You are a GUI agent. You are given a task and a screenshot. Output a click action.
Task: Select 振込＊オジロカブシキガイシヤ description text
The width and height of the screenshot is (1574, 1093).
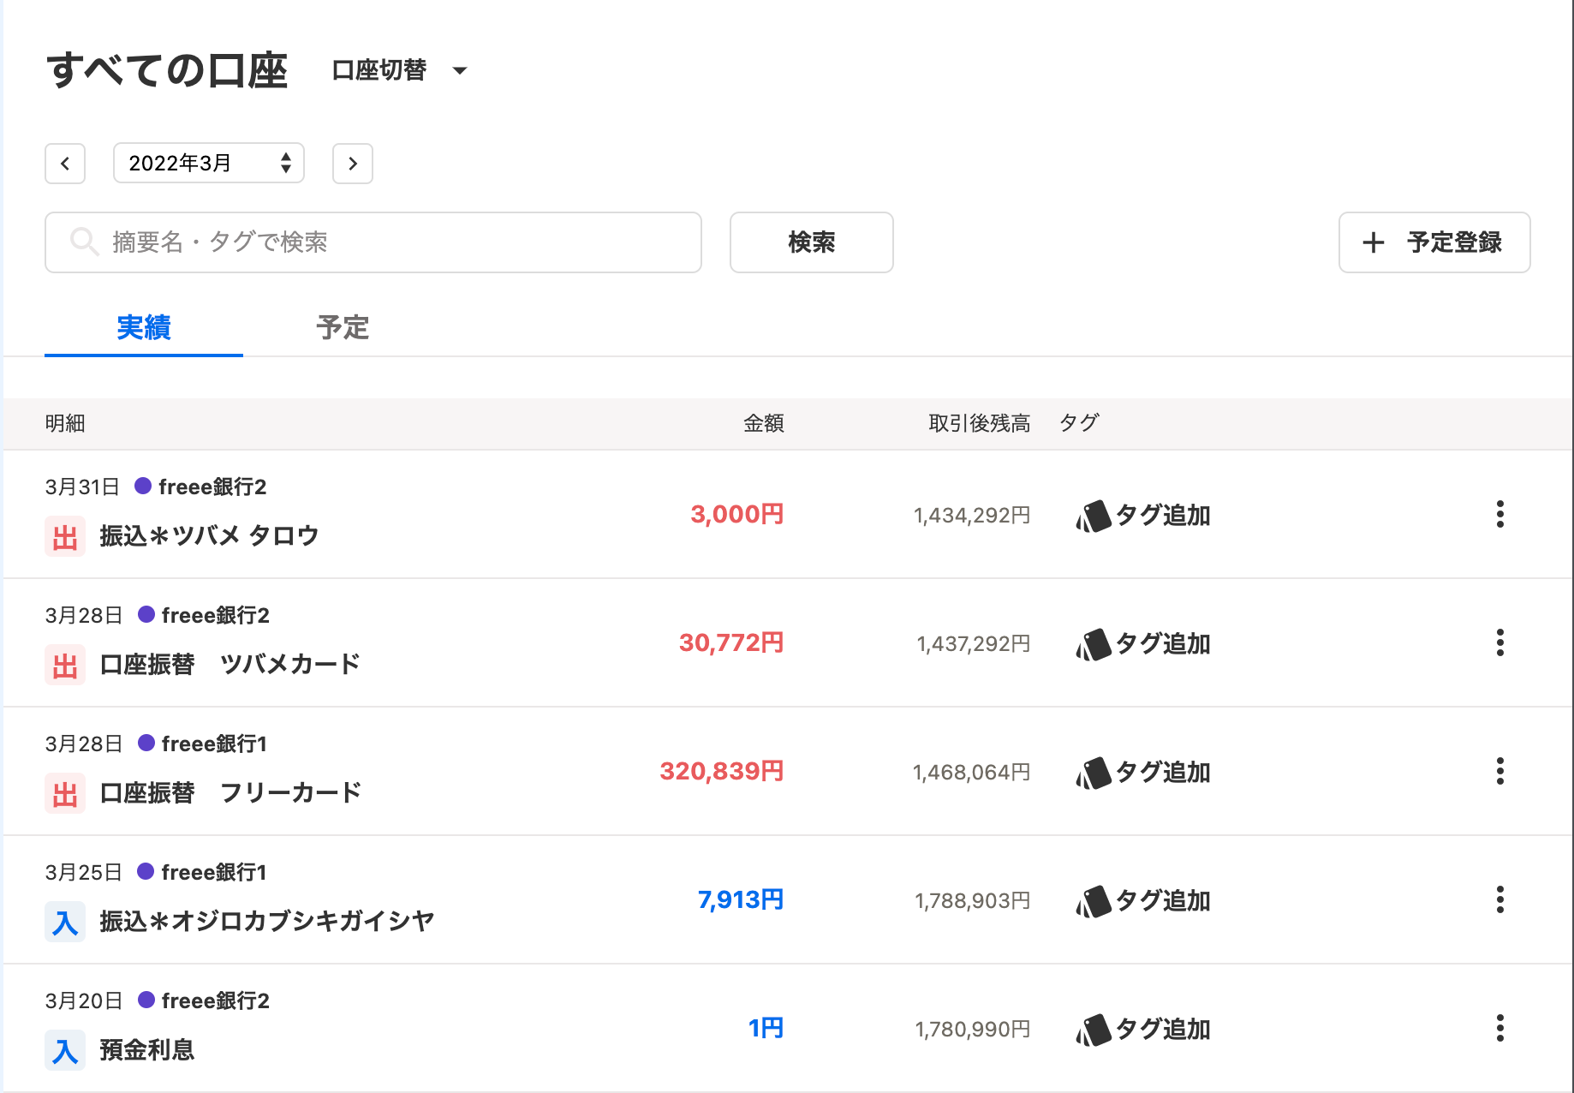(x=267, y=922)
